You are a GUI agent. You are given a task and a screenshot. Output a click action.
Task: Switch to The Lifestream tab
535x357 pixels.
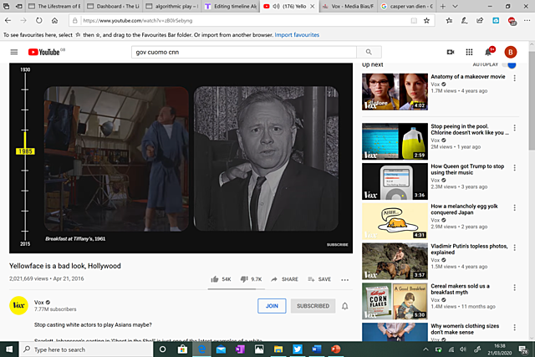(x=54, y=6)
